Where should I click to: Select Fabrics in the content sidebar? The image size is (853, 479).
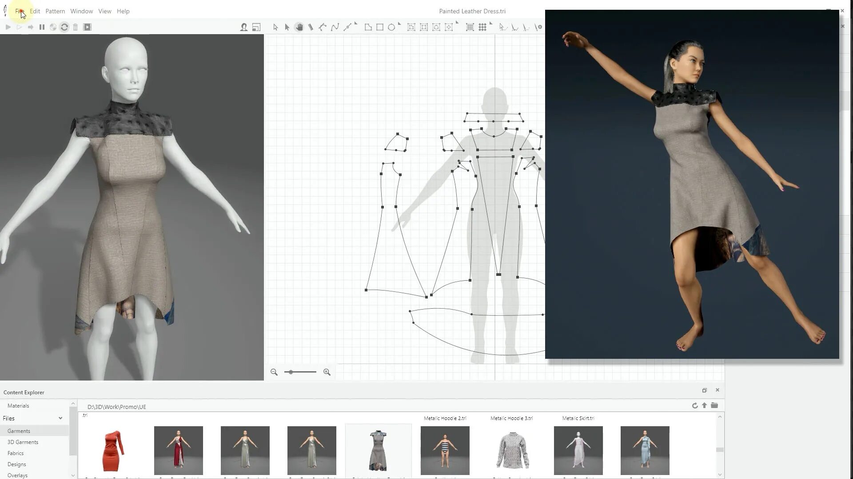click(16, 453)
